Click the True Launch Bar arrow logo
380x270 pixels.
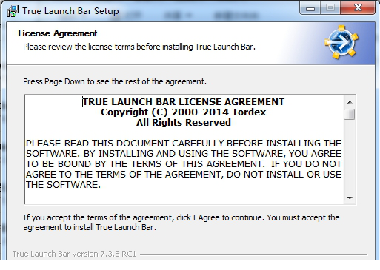click(x=341, y=42)
